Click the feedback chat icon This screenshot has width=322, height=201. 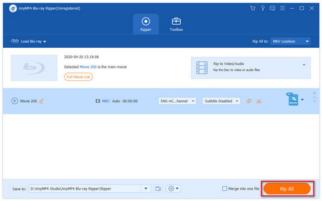(x=272, y=8)
